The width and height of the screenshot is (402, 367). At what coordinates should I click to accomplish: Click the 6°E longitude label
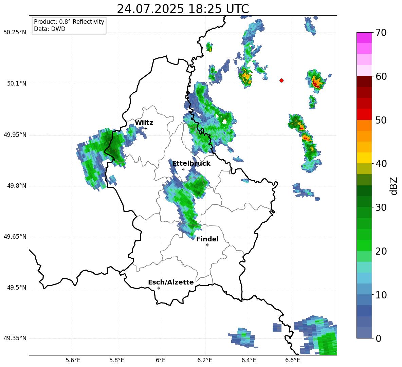tap(161, 360)
